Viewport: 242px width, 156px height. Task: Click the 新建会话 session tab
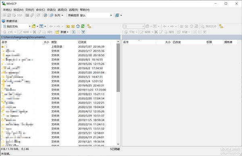point(10,21)
